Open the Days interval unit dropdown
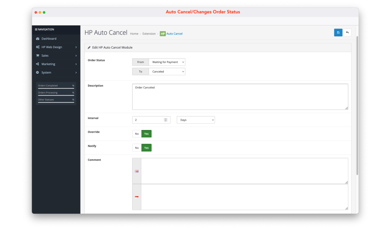This screenshot has width=391, height=229. coord(195,120)
